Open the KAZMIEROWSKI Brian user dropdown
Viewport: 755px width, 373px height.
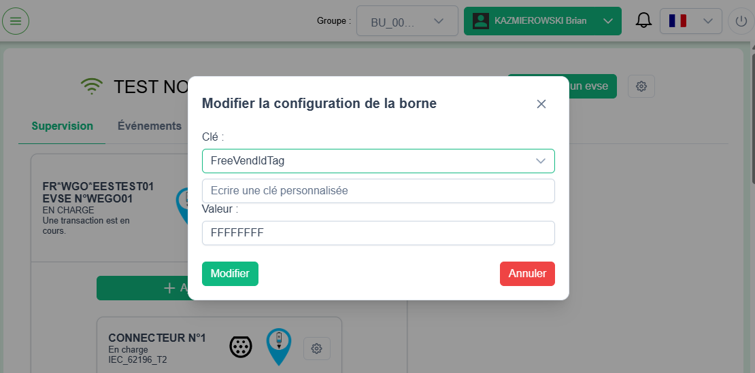(x=542, y=21)
